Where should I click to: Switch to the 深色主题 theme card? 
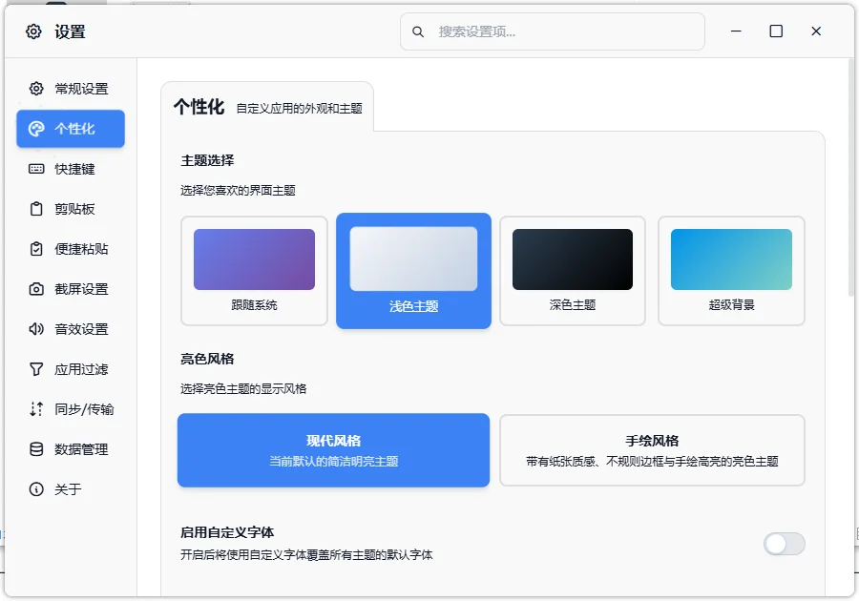(x=573, y=271)
